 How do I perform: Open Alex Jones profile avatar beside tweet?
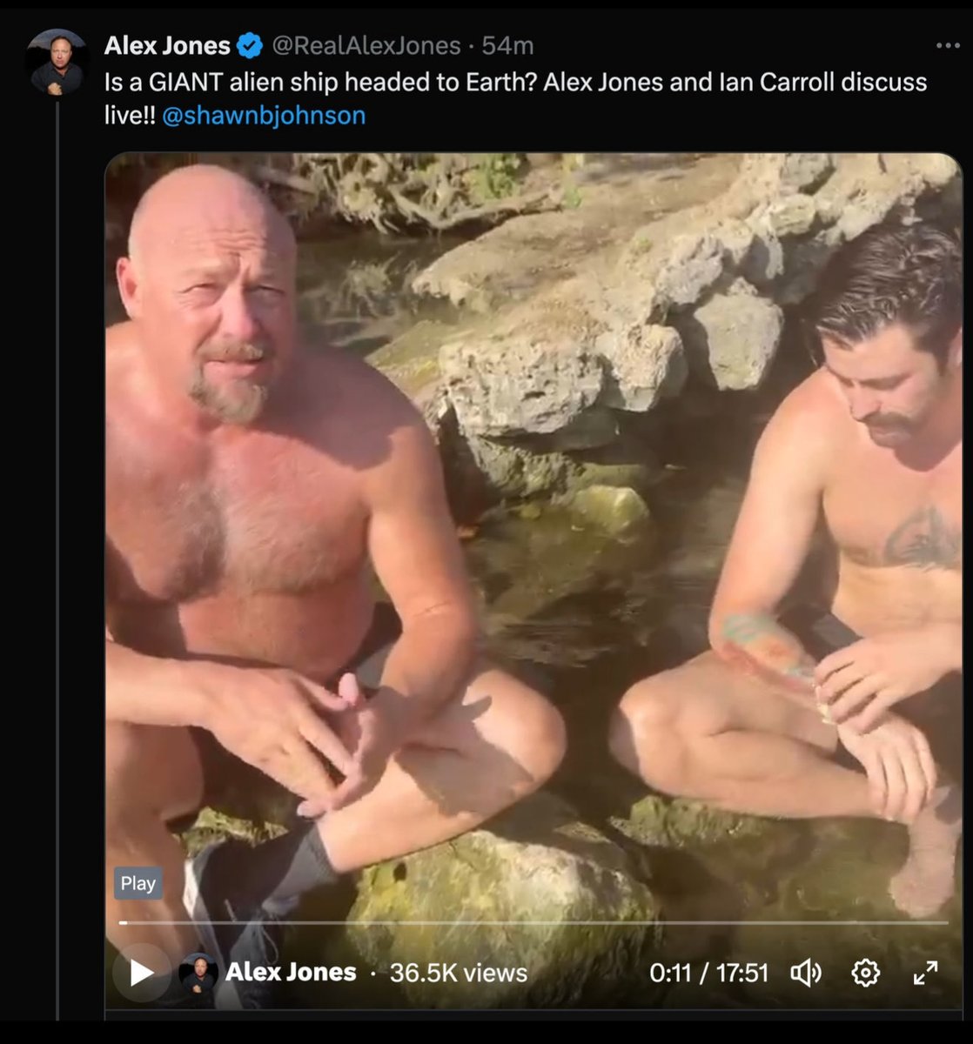point(57,63)
